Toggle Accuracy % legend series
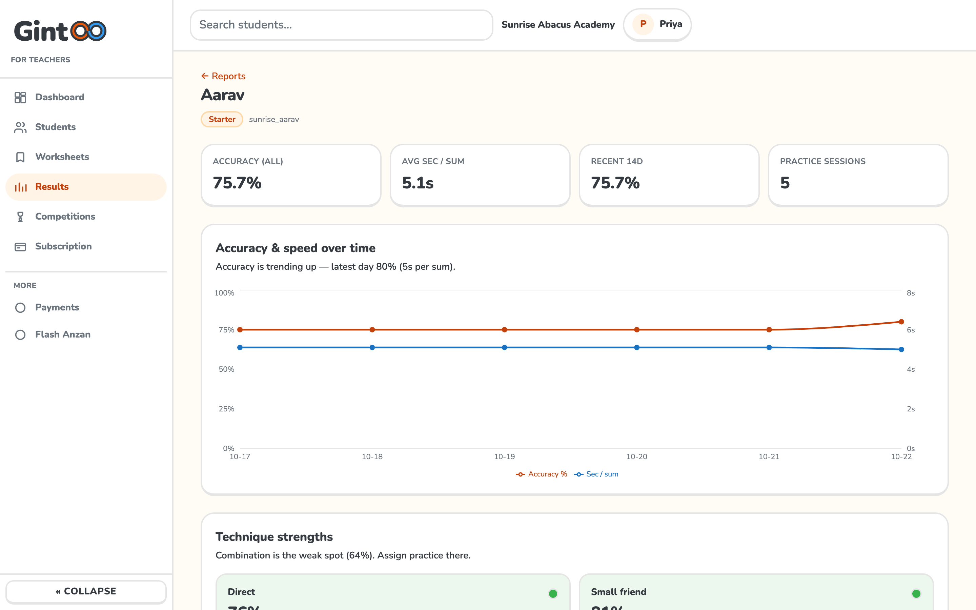The image size is (976, 610). [542, 474]
